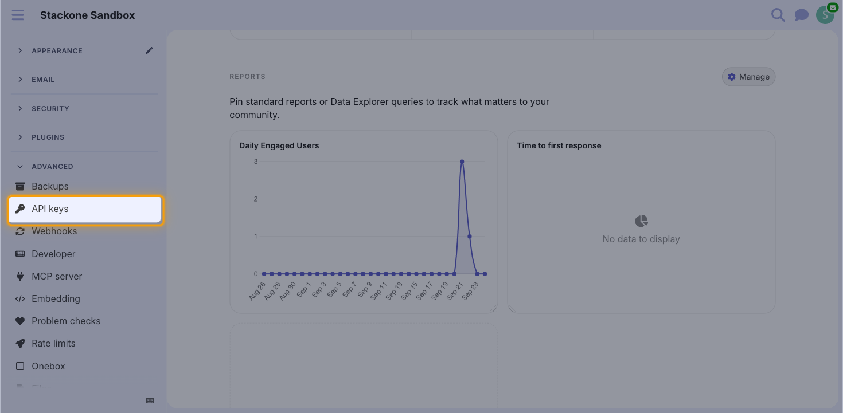The height and width of the screenshot is (413, 843).
Task: Expand the Email section
Action: tap(84, 80)
